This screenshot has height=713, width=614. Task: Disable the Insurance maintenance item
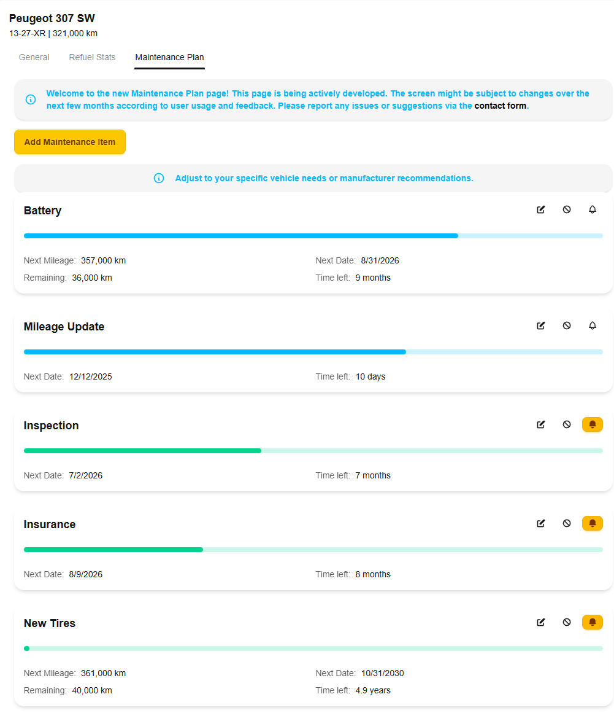point(566,523)
